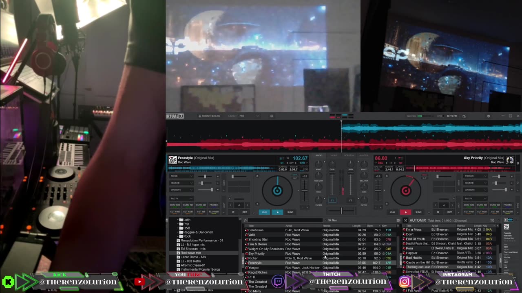Open the left deck REVERB effect dropdown

click(181, 183)
